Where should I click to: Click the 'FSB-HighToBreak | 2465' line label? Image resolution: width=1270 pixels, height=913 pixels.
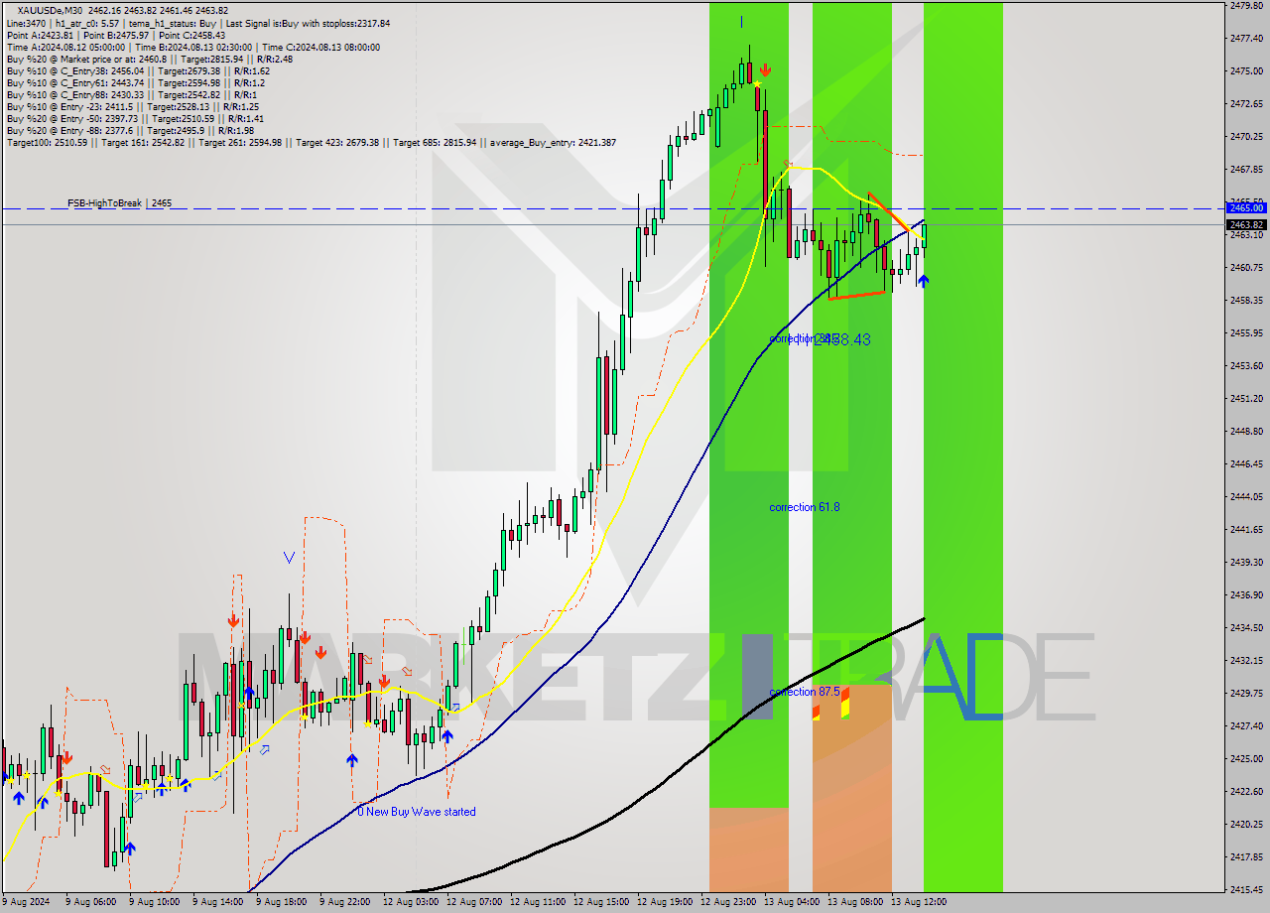pyautogui.click(x=119, y=202)
